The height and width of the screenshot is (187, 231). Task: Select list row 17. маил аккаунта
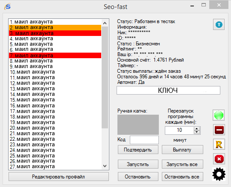pos(55,111)
